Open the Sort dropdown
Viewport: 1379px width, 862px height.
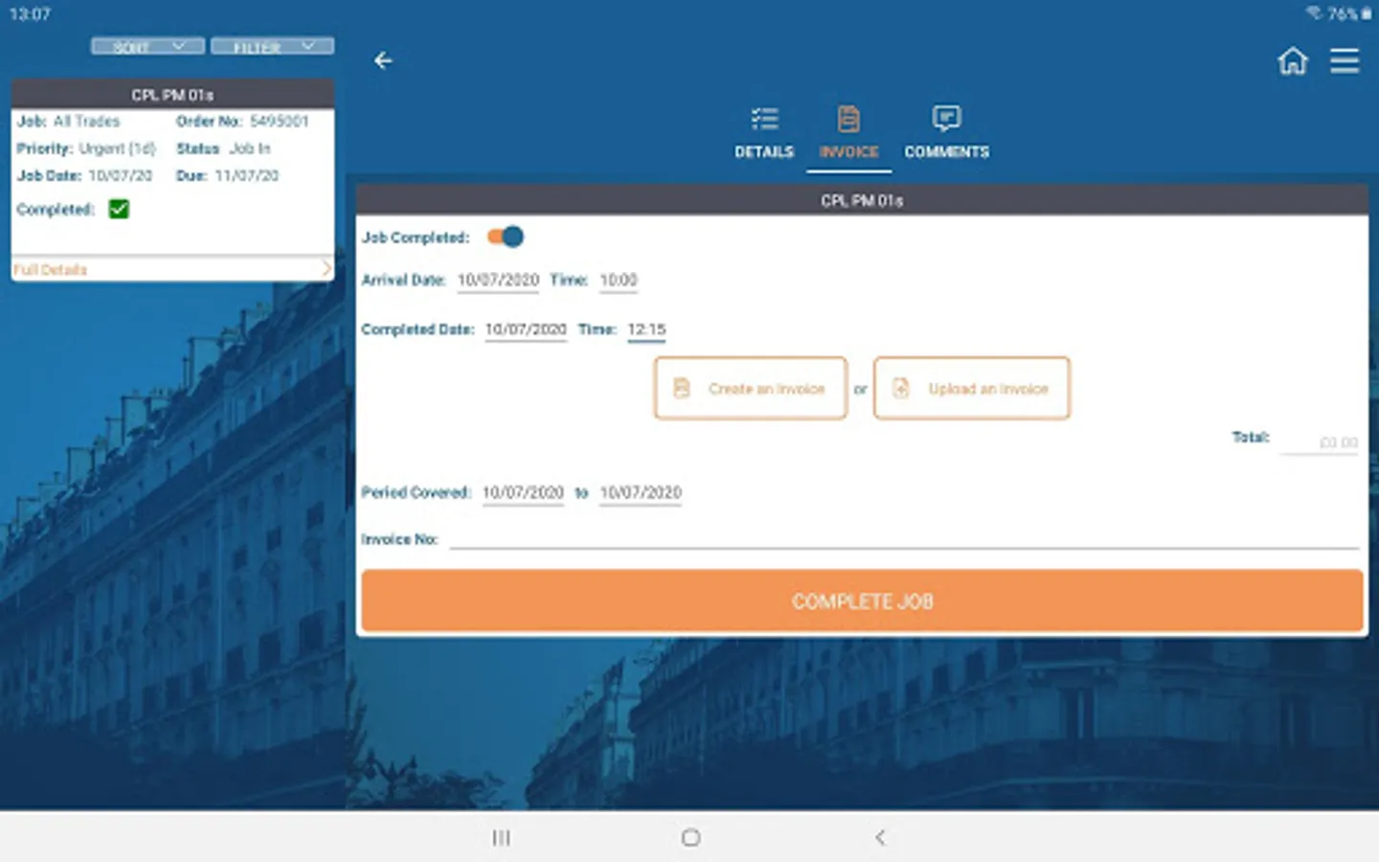tap(147, 46)
